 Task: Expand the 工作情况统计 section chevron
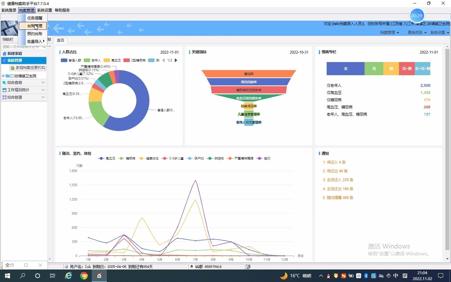click(43, 90)
